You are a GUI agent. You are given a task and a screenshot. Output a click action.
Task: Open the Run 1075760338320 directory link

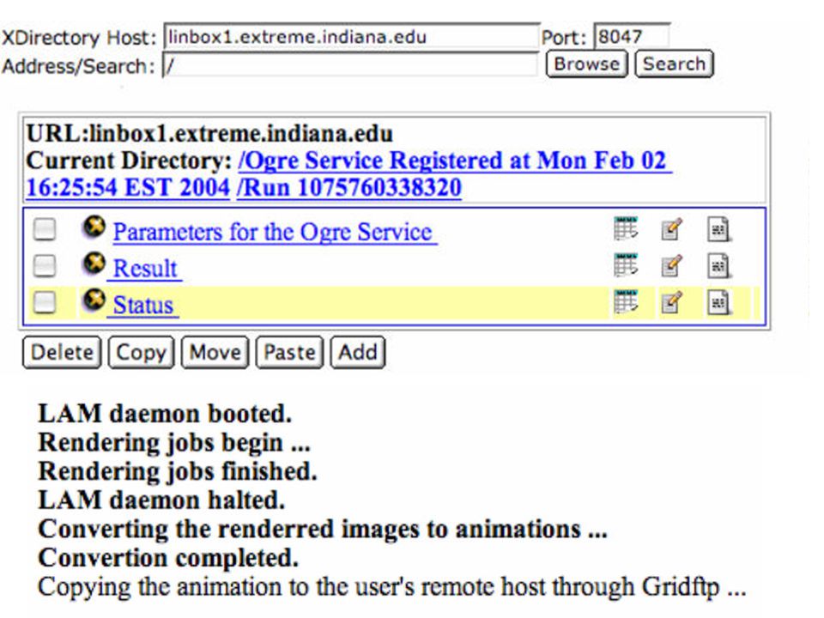tap(349, 188)
